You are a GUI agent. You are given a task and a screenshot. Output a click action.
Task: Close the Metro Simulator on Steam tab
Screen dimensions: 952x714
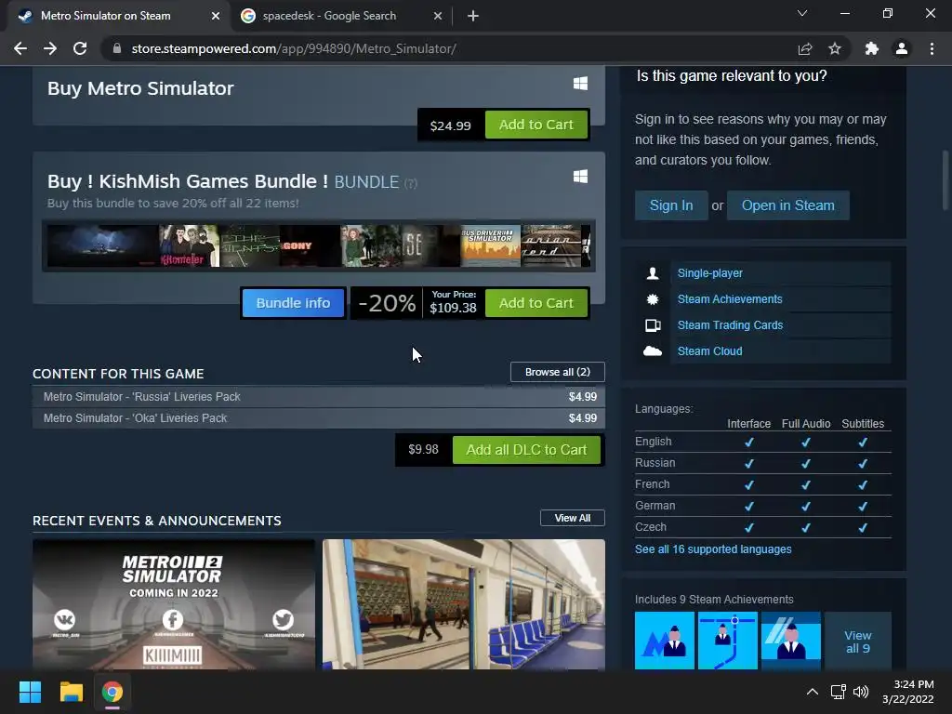pos(216,16)
